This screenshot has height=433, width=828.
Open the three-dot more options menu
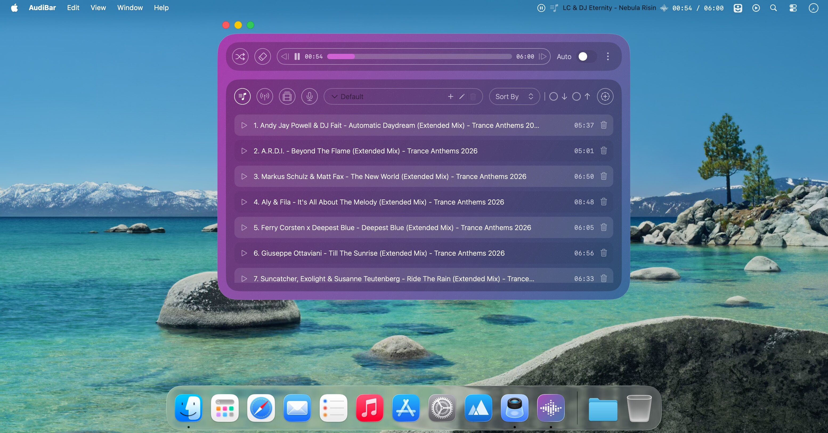[x=607, y=56]
